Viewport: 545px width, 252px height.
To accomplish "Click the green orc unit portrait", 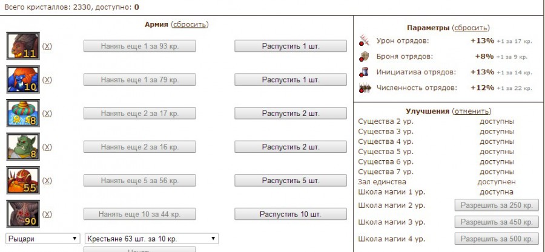I will click(23, 147).
